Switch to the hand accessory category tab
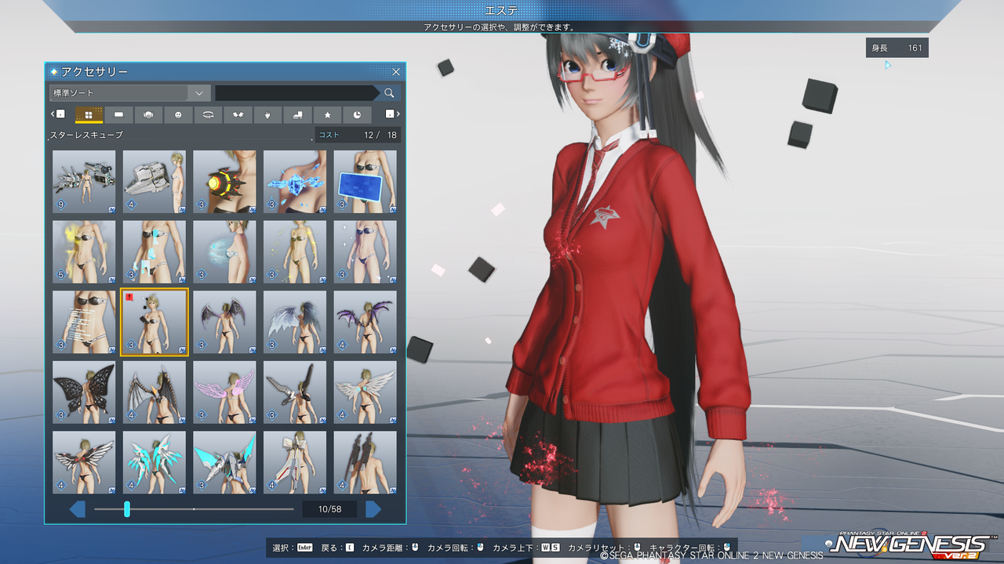Screen dimensions: 1004x564 [x=267, y=114]
